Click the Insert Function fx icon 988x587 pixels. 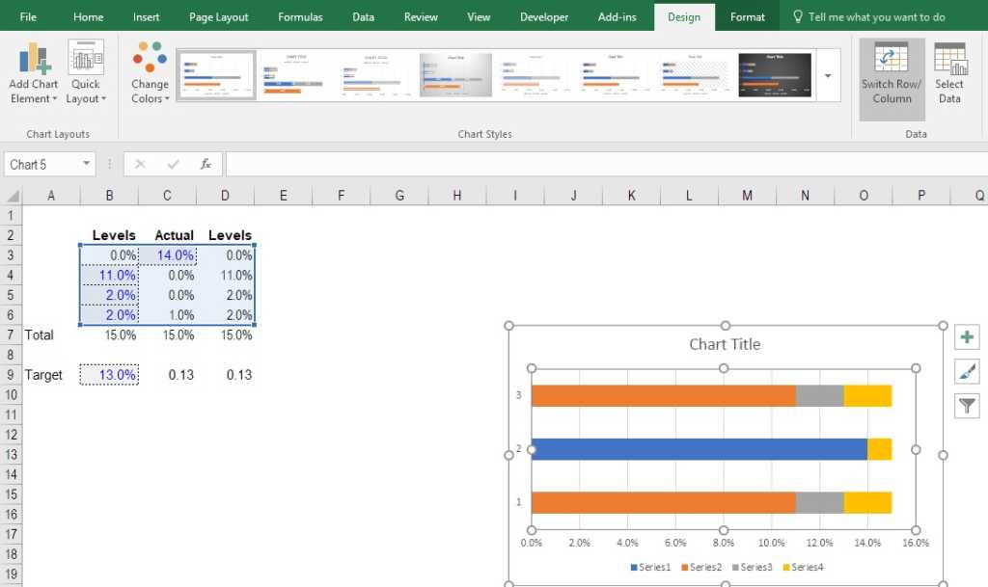tap(206, 164)
